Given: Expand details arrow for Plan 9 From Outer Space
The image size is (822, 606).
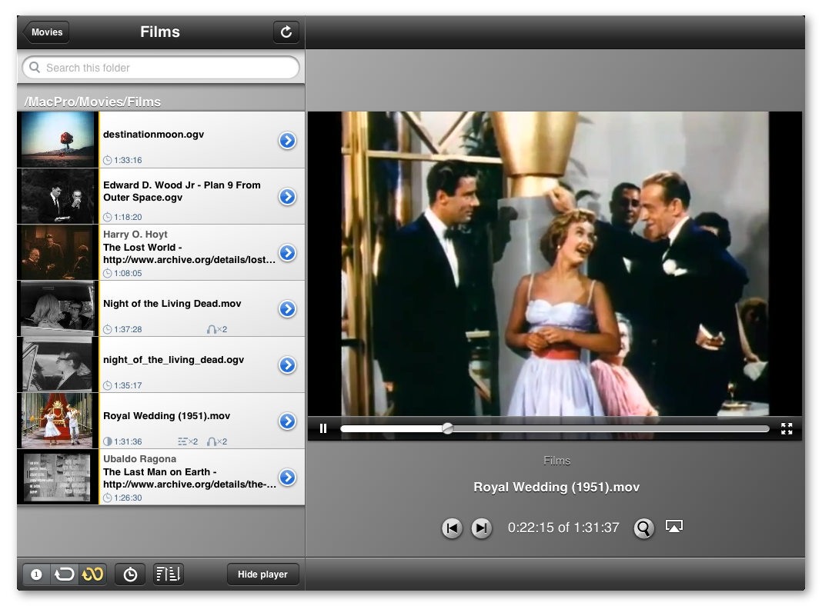Looking at the screenshot, I should click(x=287, y=196).
